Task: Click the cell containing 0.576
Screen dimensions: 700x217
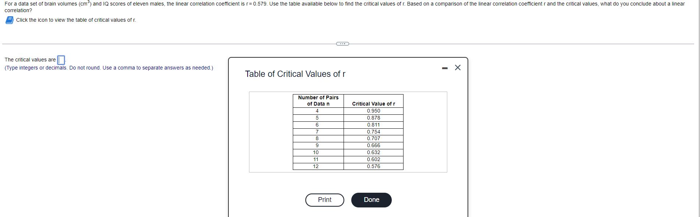Action: (x=373, y=166)
